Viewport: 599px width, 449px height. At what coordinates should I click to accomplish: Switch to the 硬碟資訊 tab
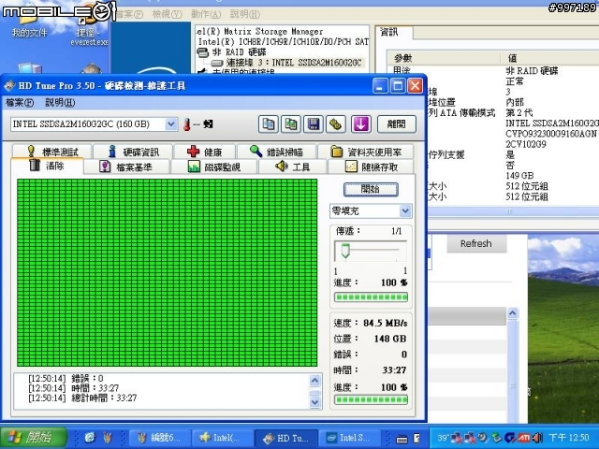(133, 152)
